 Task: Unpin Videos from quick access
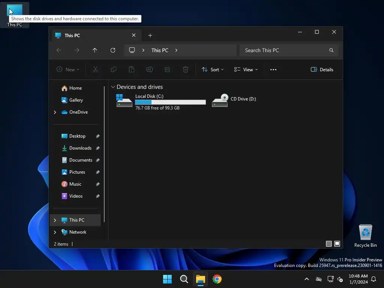[98, 196]
